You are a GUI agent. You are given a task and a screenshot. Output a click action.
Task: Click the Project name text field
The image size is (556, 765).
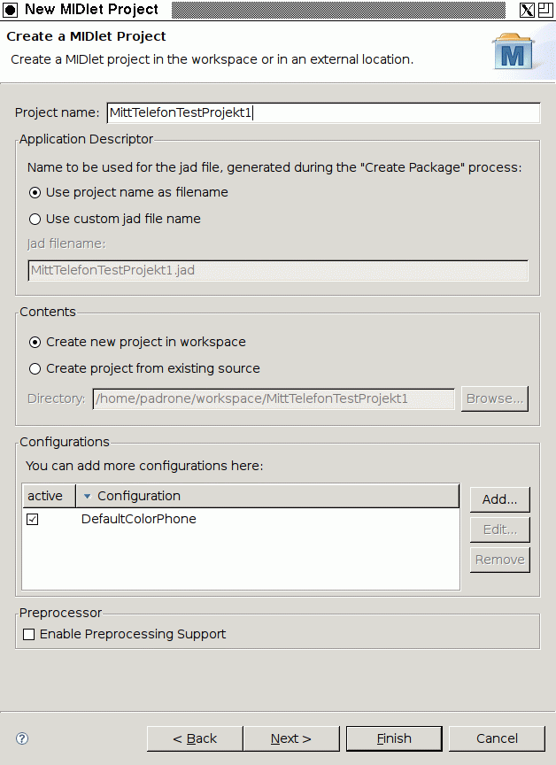[x=323, y=112]
